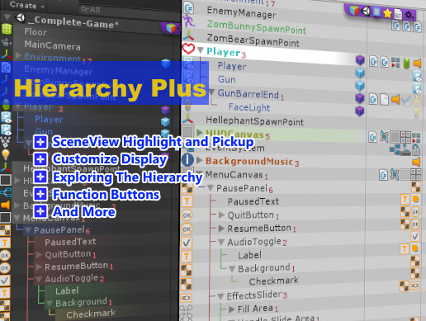This screenshot has width=426, height=321.
Task: Select EnemyManager in the light hierarchy
Action: [x=241, y=12]
